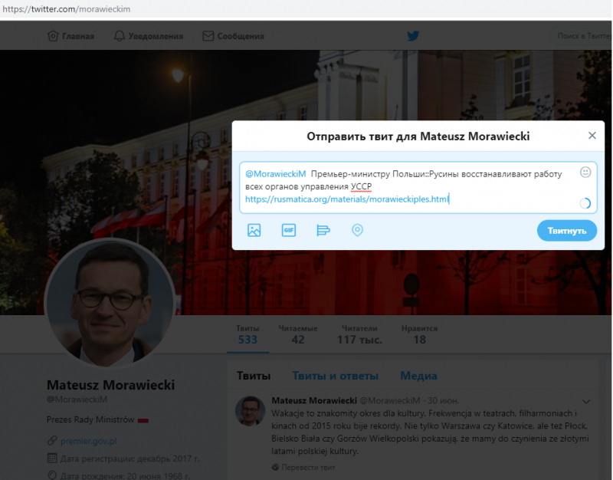
Task: Open the 30 июн. tweet timestamp
Action: coord(444,400)
